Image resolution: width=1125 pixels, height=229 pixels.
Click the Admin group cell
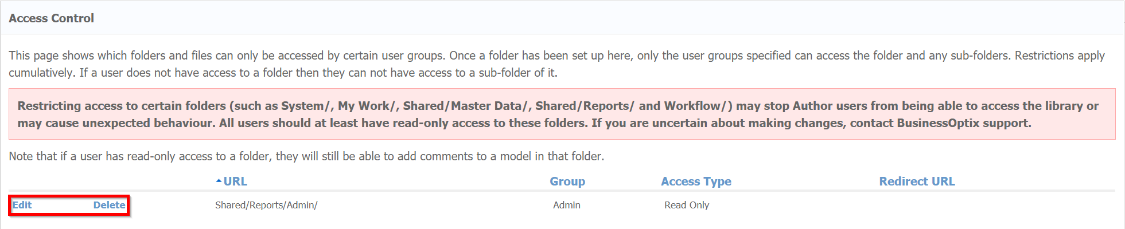tap(567, 205)
